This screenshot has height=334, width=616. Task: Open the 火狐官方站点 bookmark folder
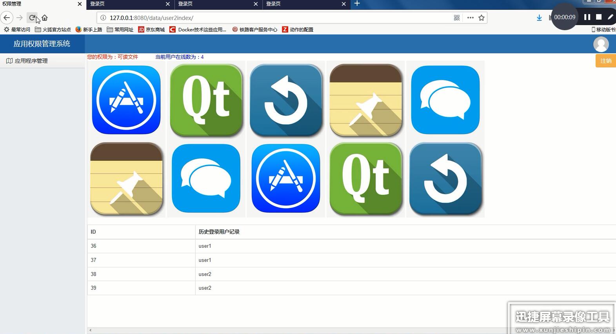click(x=53, y=29)
